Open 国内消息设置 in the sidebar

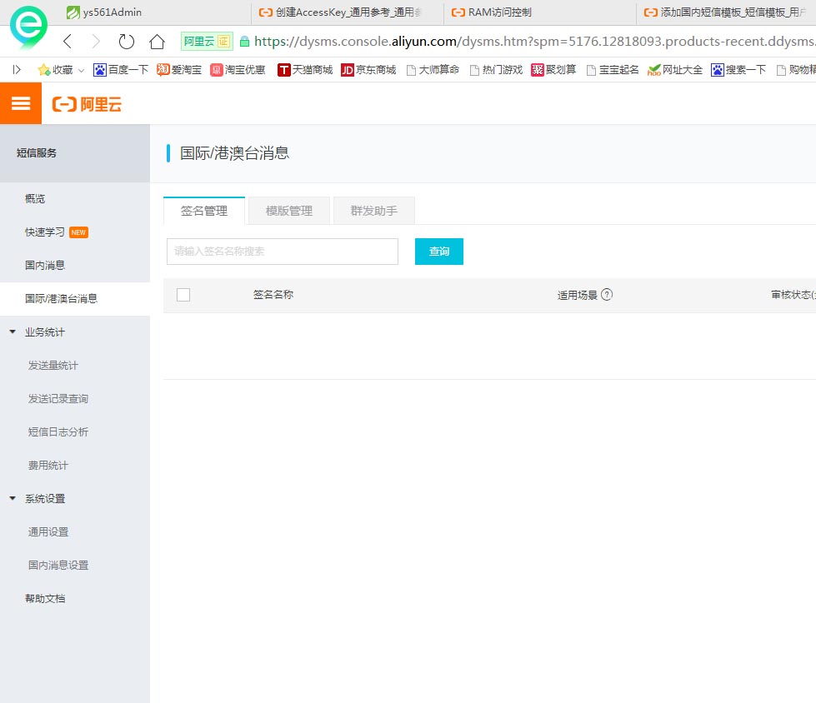[x=75, y=565]
